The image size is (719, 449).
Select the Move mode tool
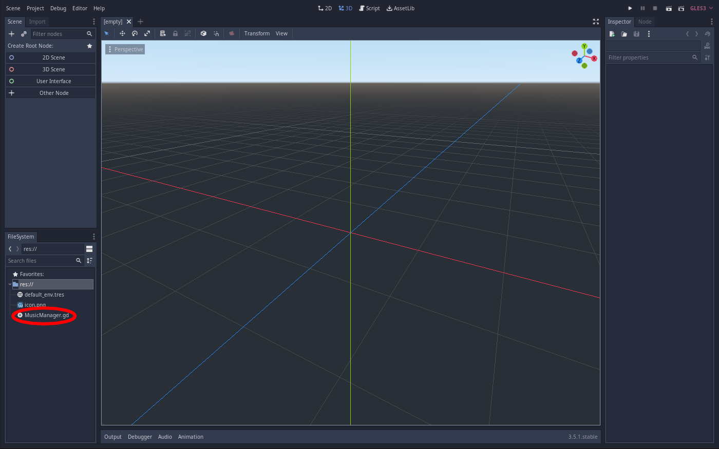122,33
